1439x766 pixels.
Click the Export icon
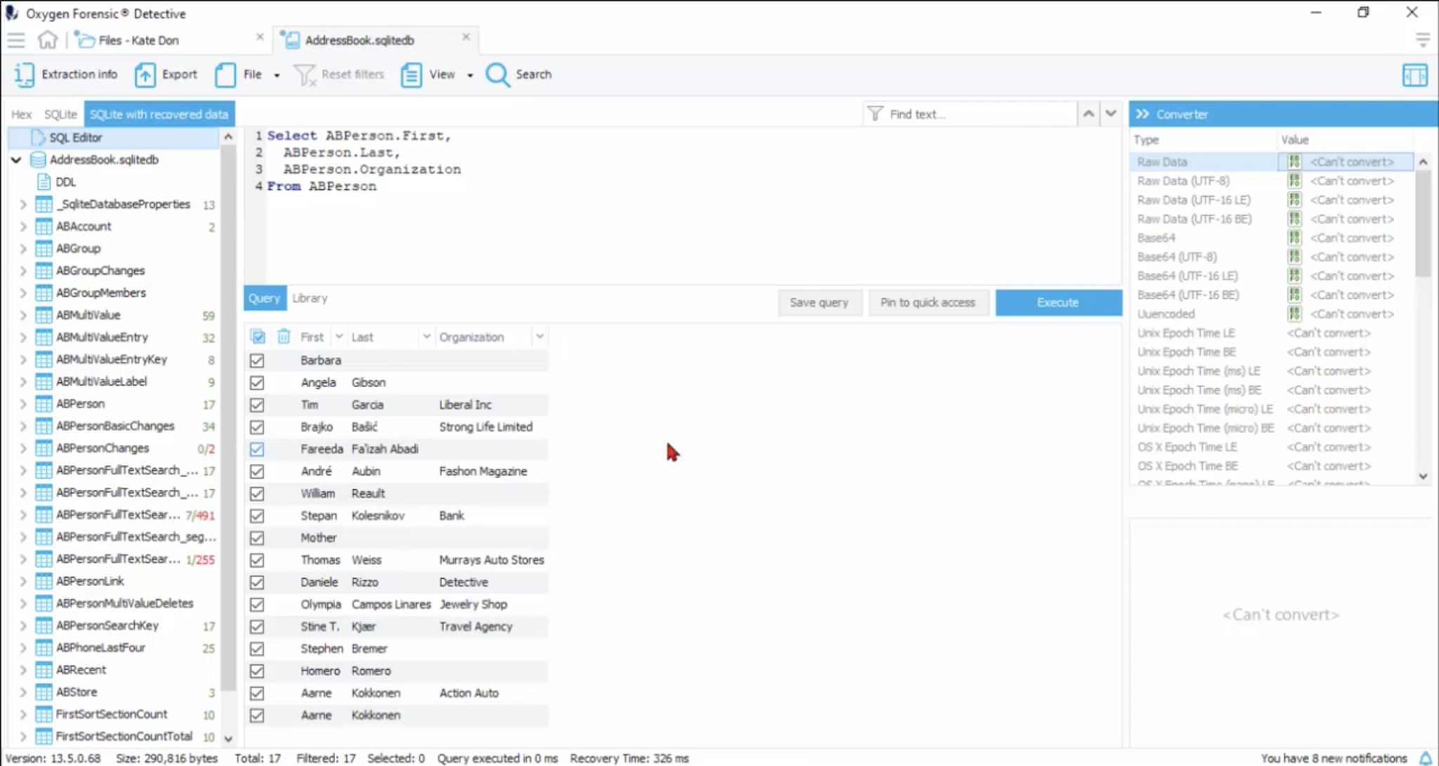click(x=145, y=74)
